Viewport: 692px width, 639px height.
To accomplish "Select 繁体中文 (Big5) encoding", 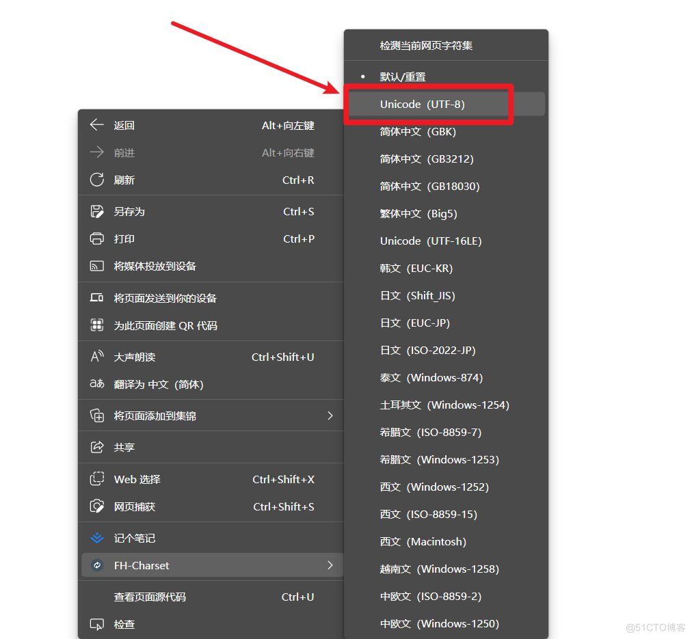I will tap(418, 214).
